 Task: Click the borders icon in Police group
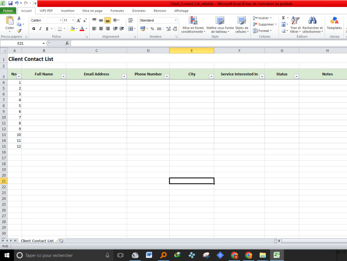click(x=60, y=28)
